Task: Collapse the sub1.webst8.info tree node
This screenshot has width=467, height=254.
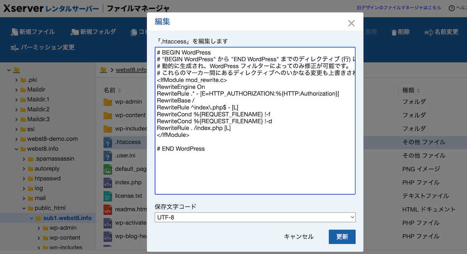Action: click(32, 218)
